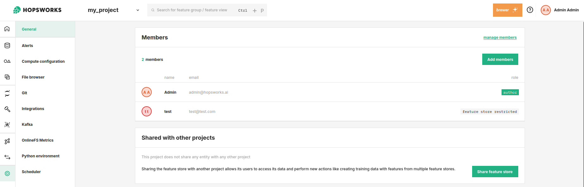This screenshot has height=187, width=584.
Task: Open the feature store database icon
Action: tap(7, 45)
